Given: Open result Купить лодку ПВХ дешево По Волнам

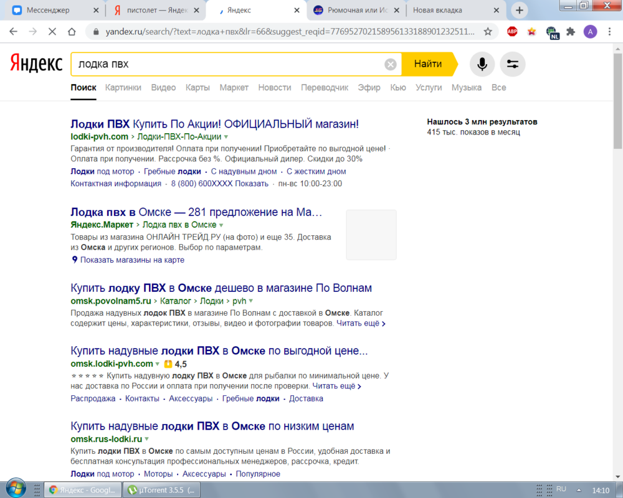Looking at the screenshot, I should pos(221,288).
